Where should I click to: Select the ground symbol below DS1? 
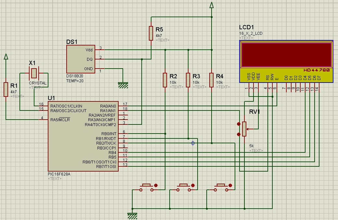(123, 85)
